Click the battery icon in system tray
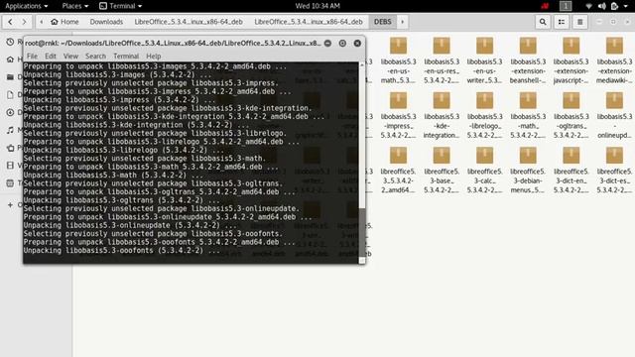Image resolution: width=635 pixels, height=357 pixels. 614,6
